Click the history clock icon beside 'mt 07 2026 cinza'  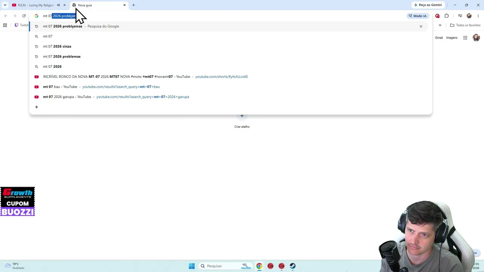(36, 46)
